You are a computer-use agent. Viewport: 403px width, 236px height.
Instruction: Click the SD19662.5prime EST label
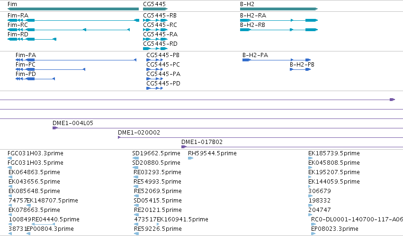point(156,153)
